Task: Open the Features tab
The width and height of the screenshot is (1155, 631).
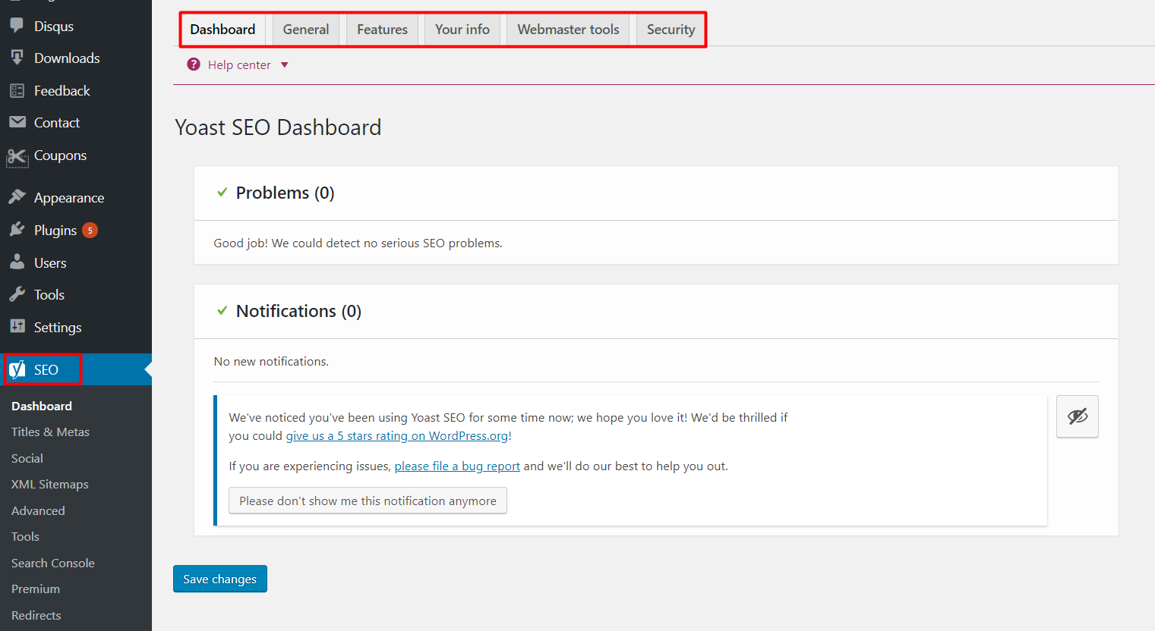Action: click(382, 30)
